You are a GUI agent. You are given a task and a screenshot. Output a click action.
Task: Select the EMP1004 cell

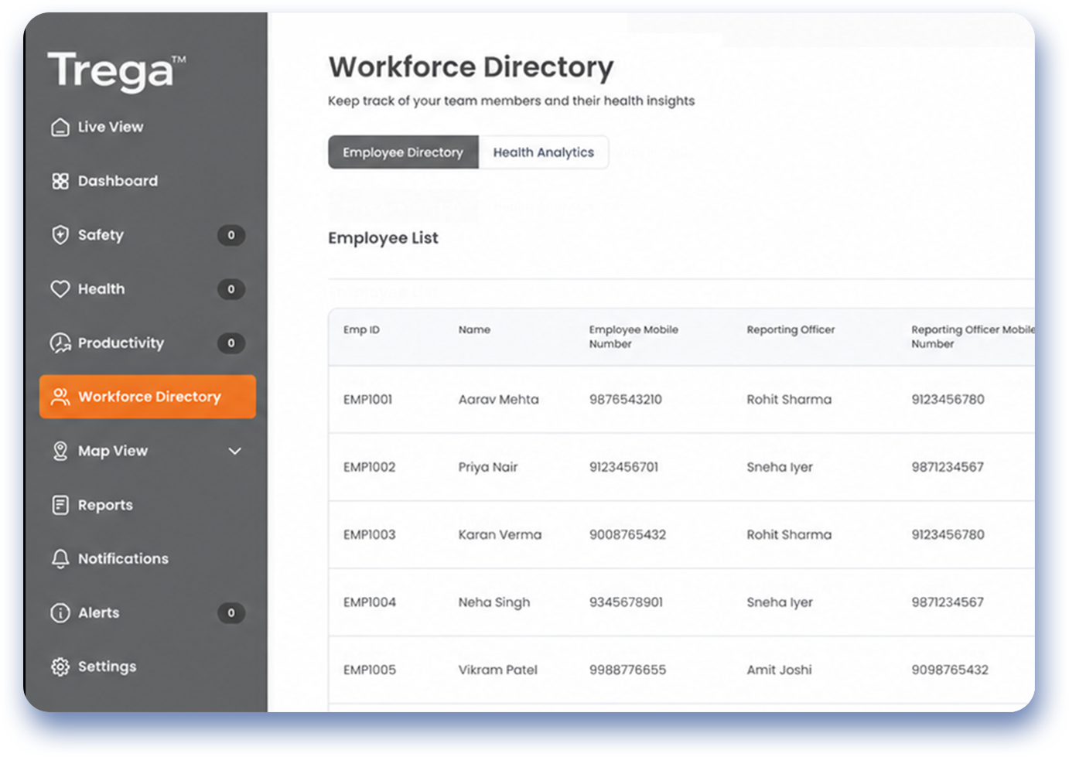tap(370, 602)
